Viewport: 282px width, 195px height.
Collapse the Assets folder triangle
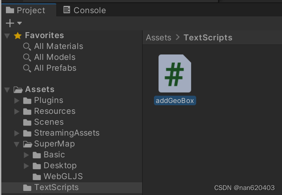tap(7, 90)
